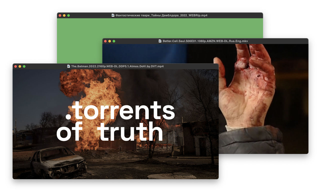
Task: Click The.Batman.2022.2160p title text
Action: pos(117,66)
